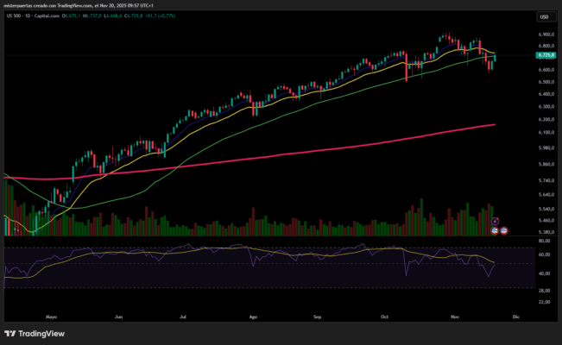Select the Oct label on time axis

[x=384, y=317]
